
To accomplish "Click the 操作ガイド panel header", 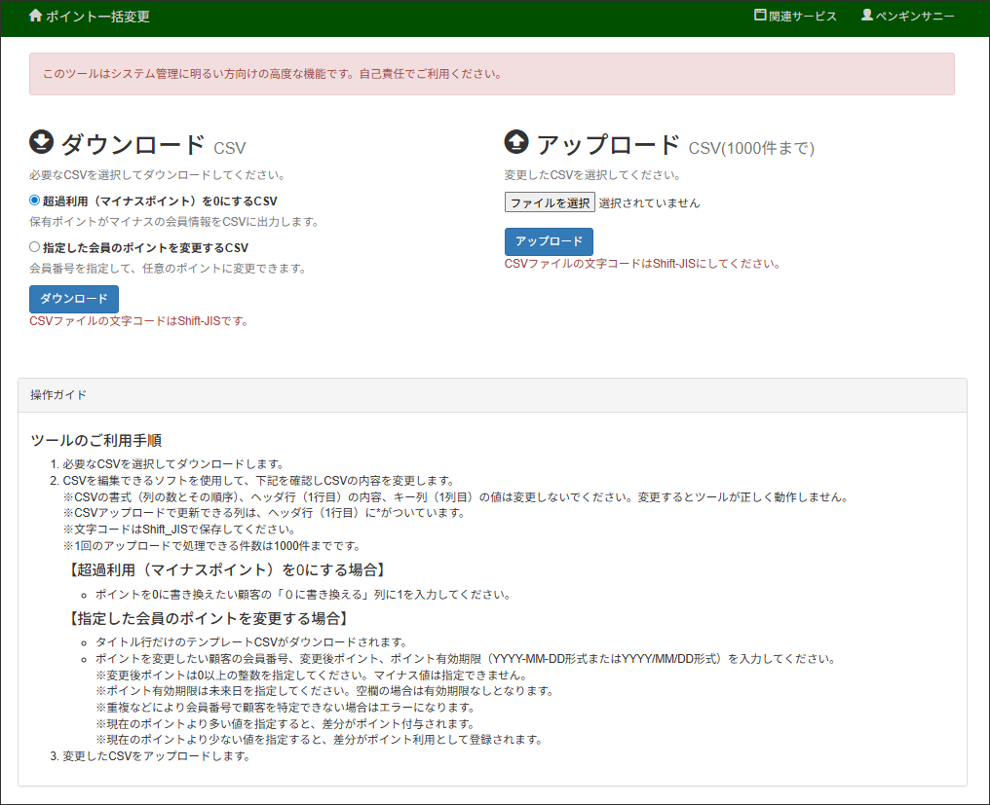I will 492,395.
